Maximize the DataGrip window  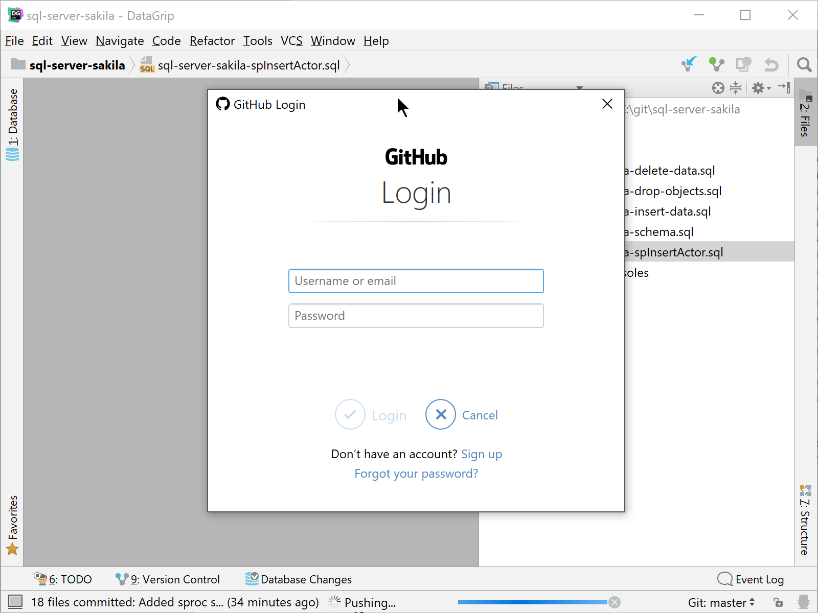[745, 15]
